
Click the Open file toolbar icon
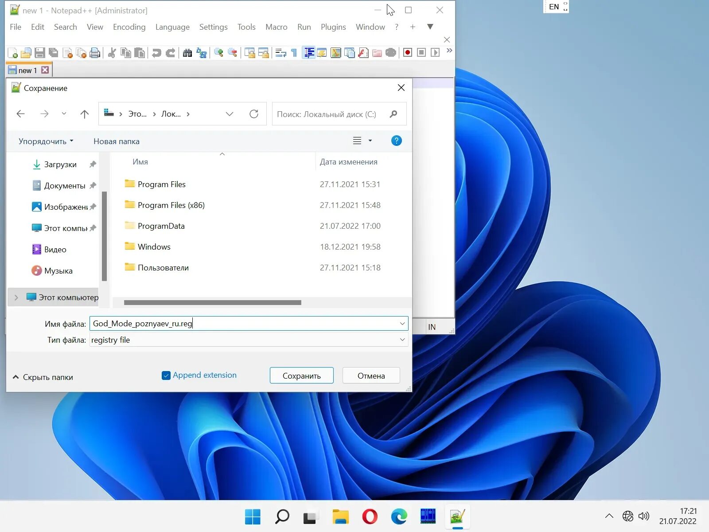(26, 53)
